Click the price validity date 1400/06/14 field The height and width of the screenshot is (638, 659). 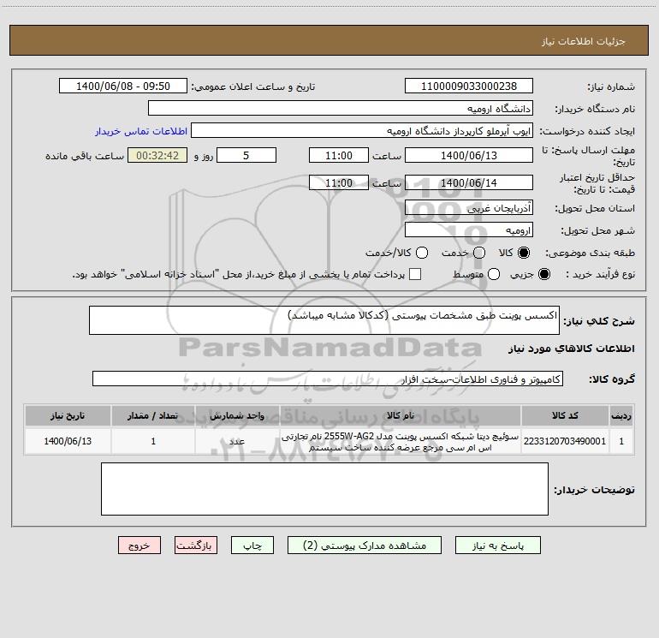click(x=469, y=182)
